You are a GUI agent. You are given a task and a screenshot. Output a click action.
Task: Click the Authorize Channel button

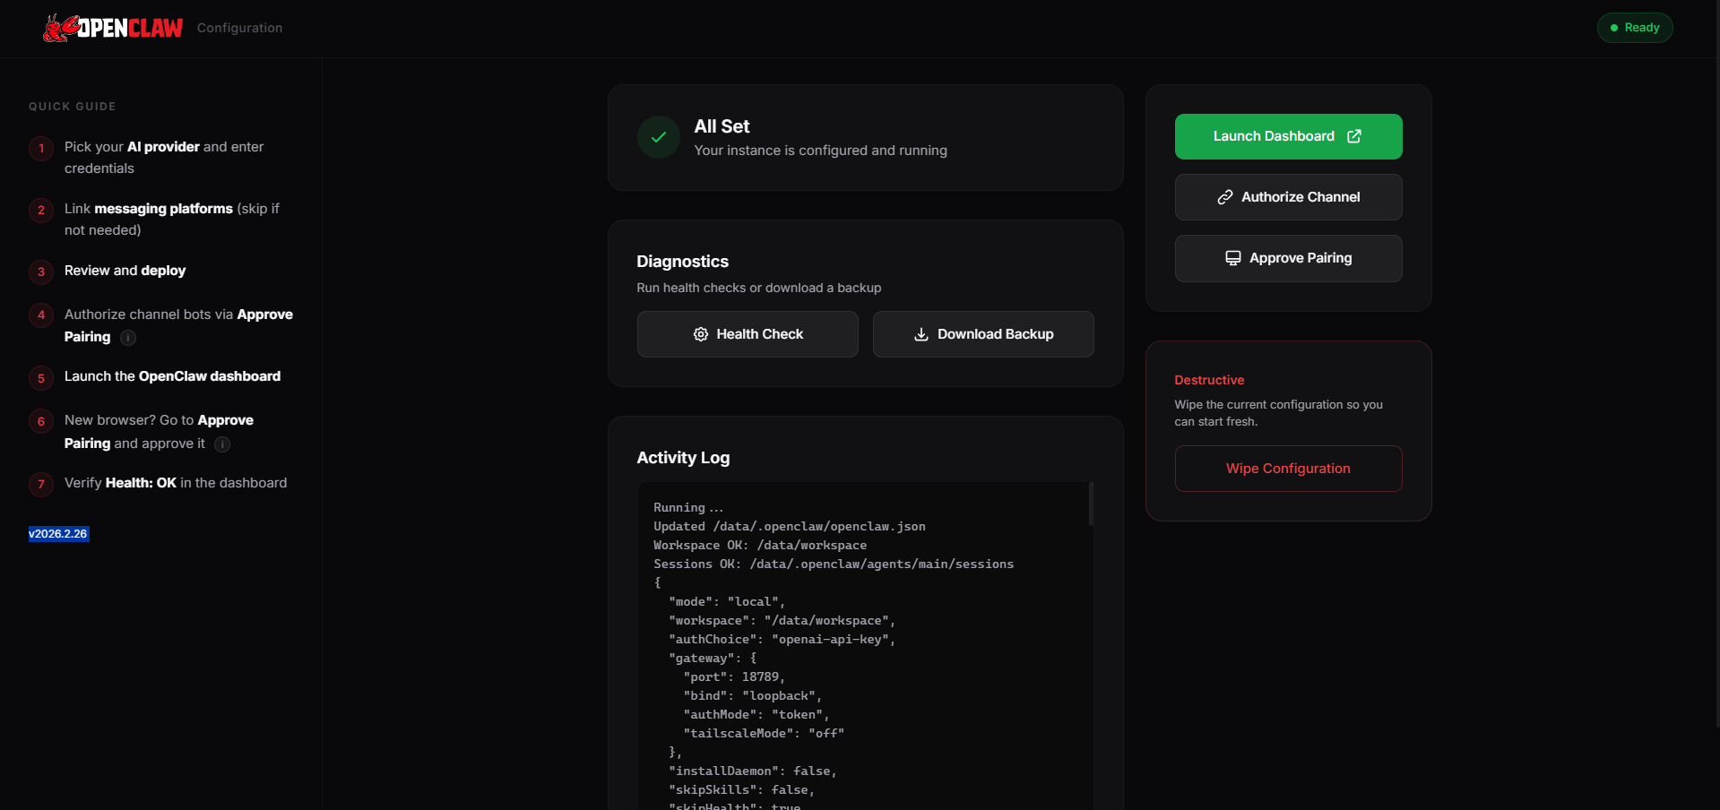[1288, 196]
